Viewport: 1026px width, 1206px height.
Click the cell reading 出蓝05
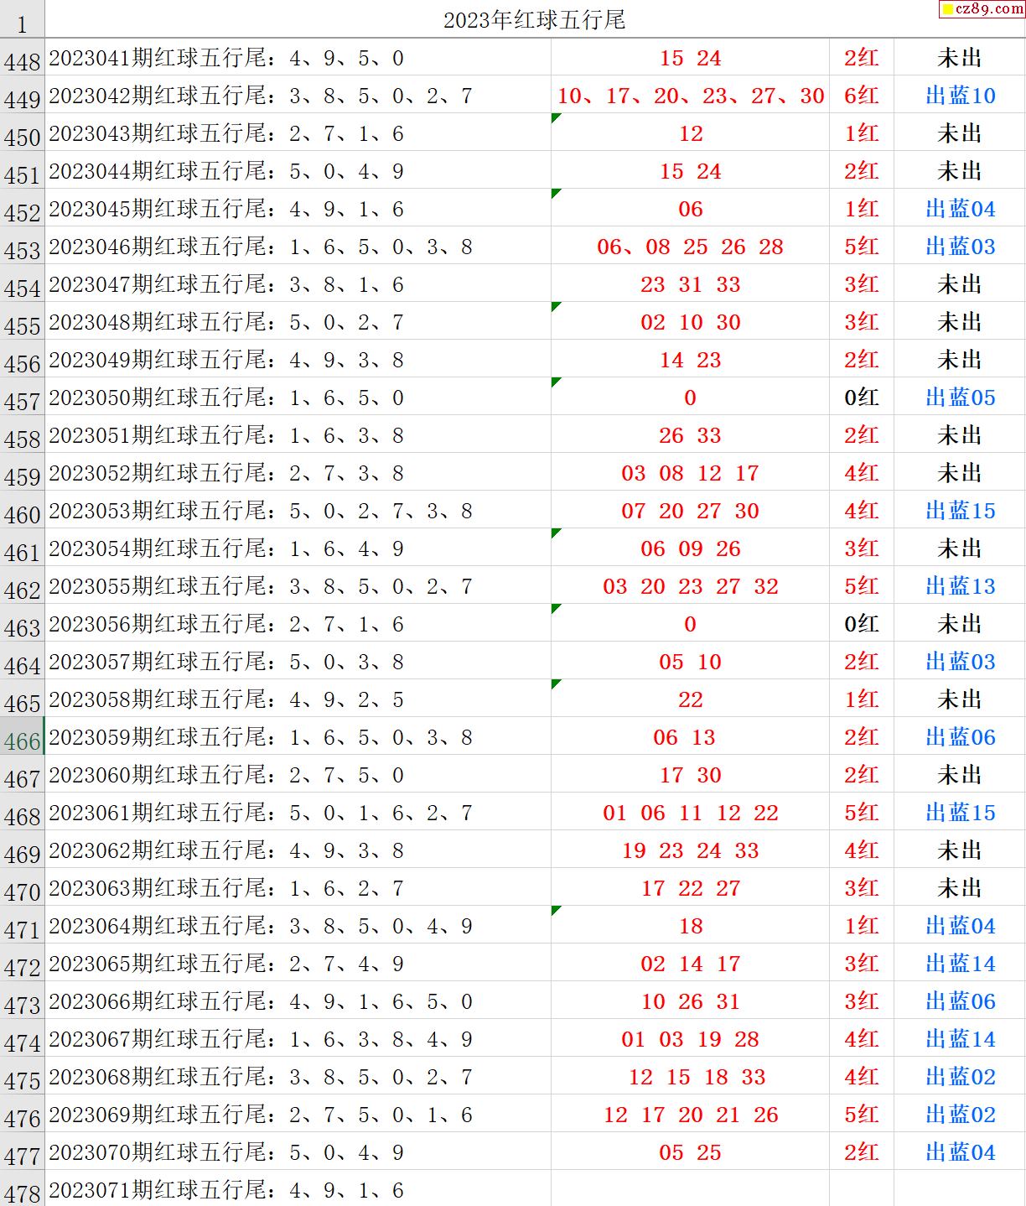click(x=960, y=398)
